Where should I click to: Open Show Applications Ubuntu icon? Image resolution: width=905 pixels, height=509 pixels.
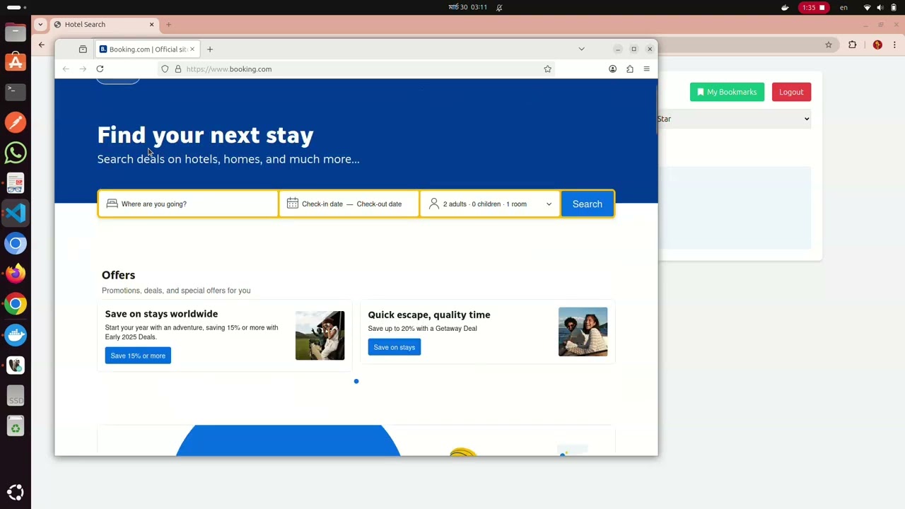16,492
